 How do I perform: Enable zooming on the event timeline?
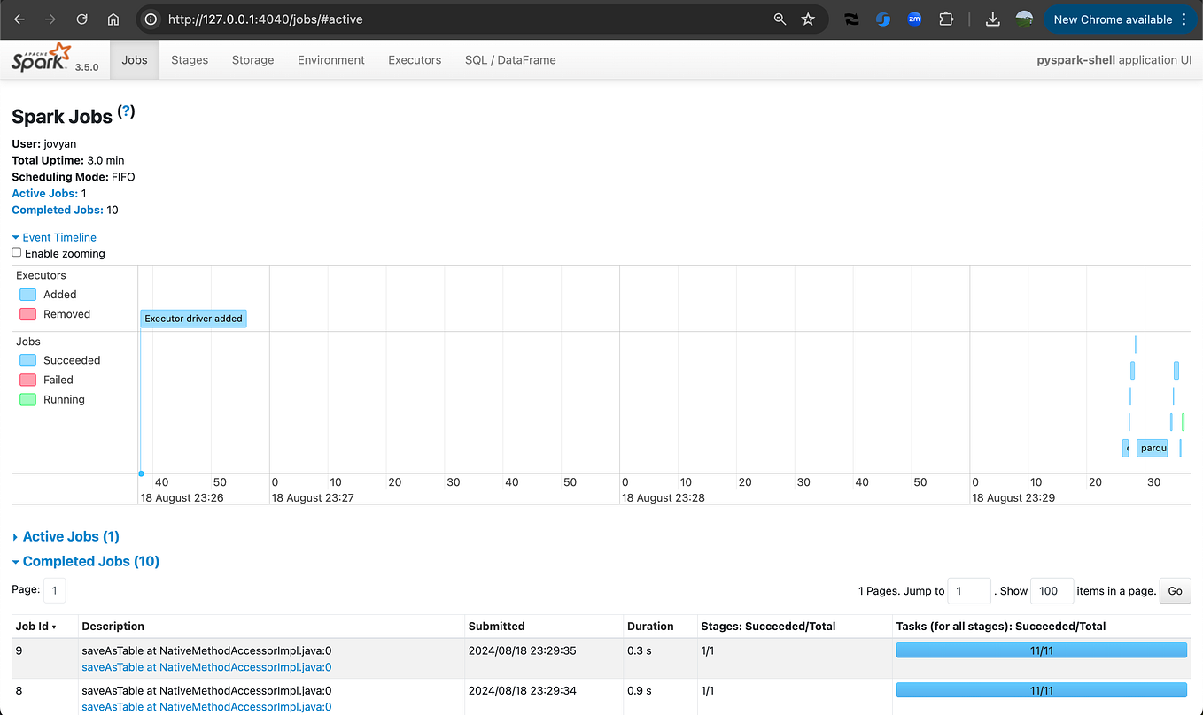tap(16, 252)
